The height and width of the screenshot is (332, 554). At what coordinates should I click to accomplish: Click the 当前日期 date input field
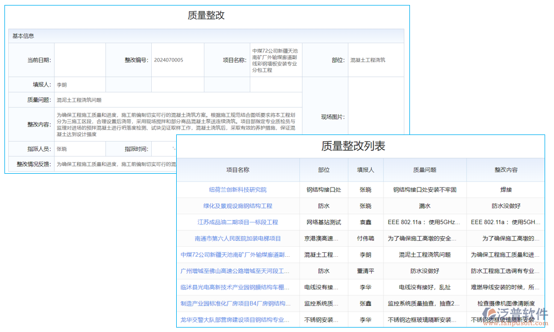80,60
